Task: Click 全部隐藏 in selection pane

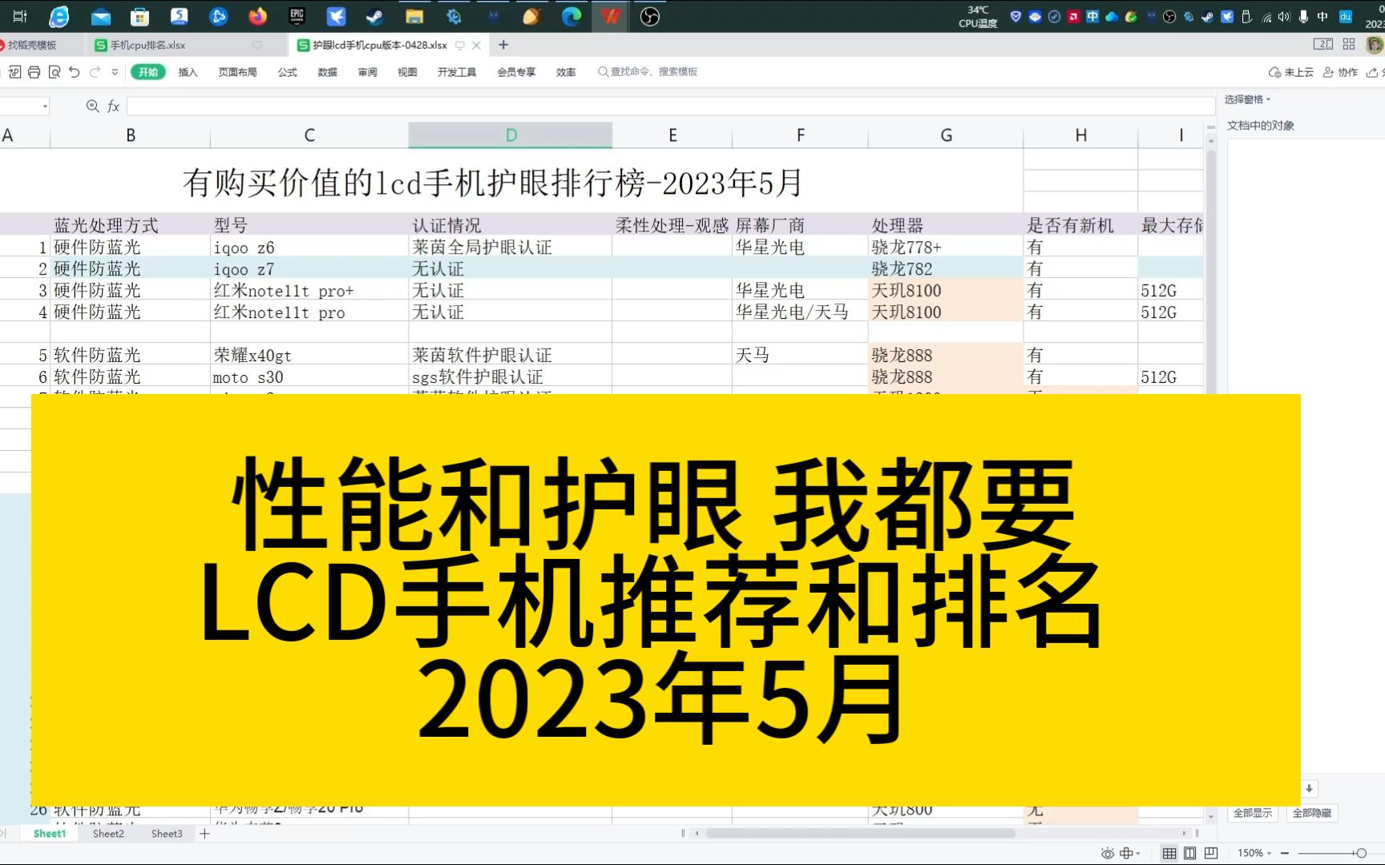Action: coord(1312,813)
